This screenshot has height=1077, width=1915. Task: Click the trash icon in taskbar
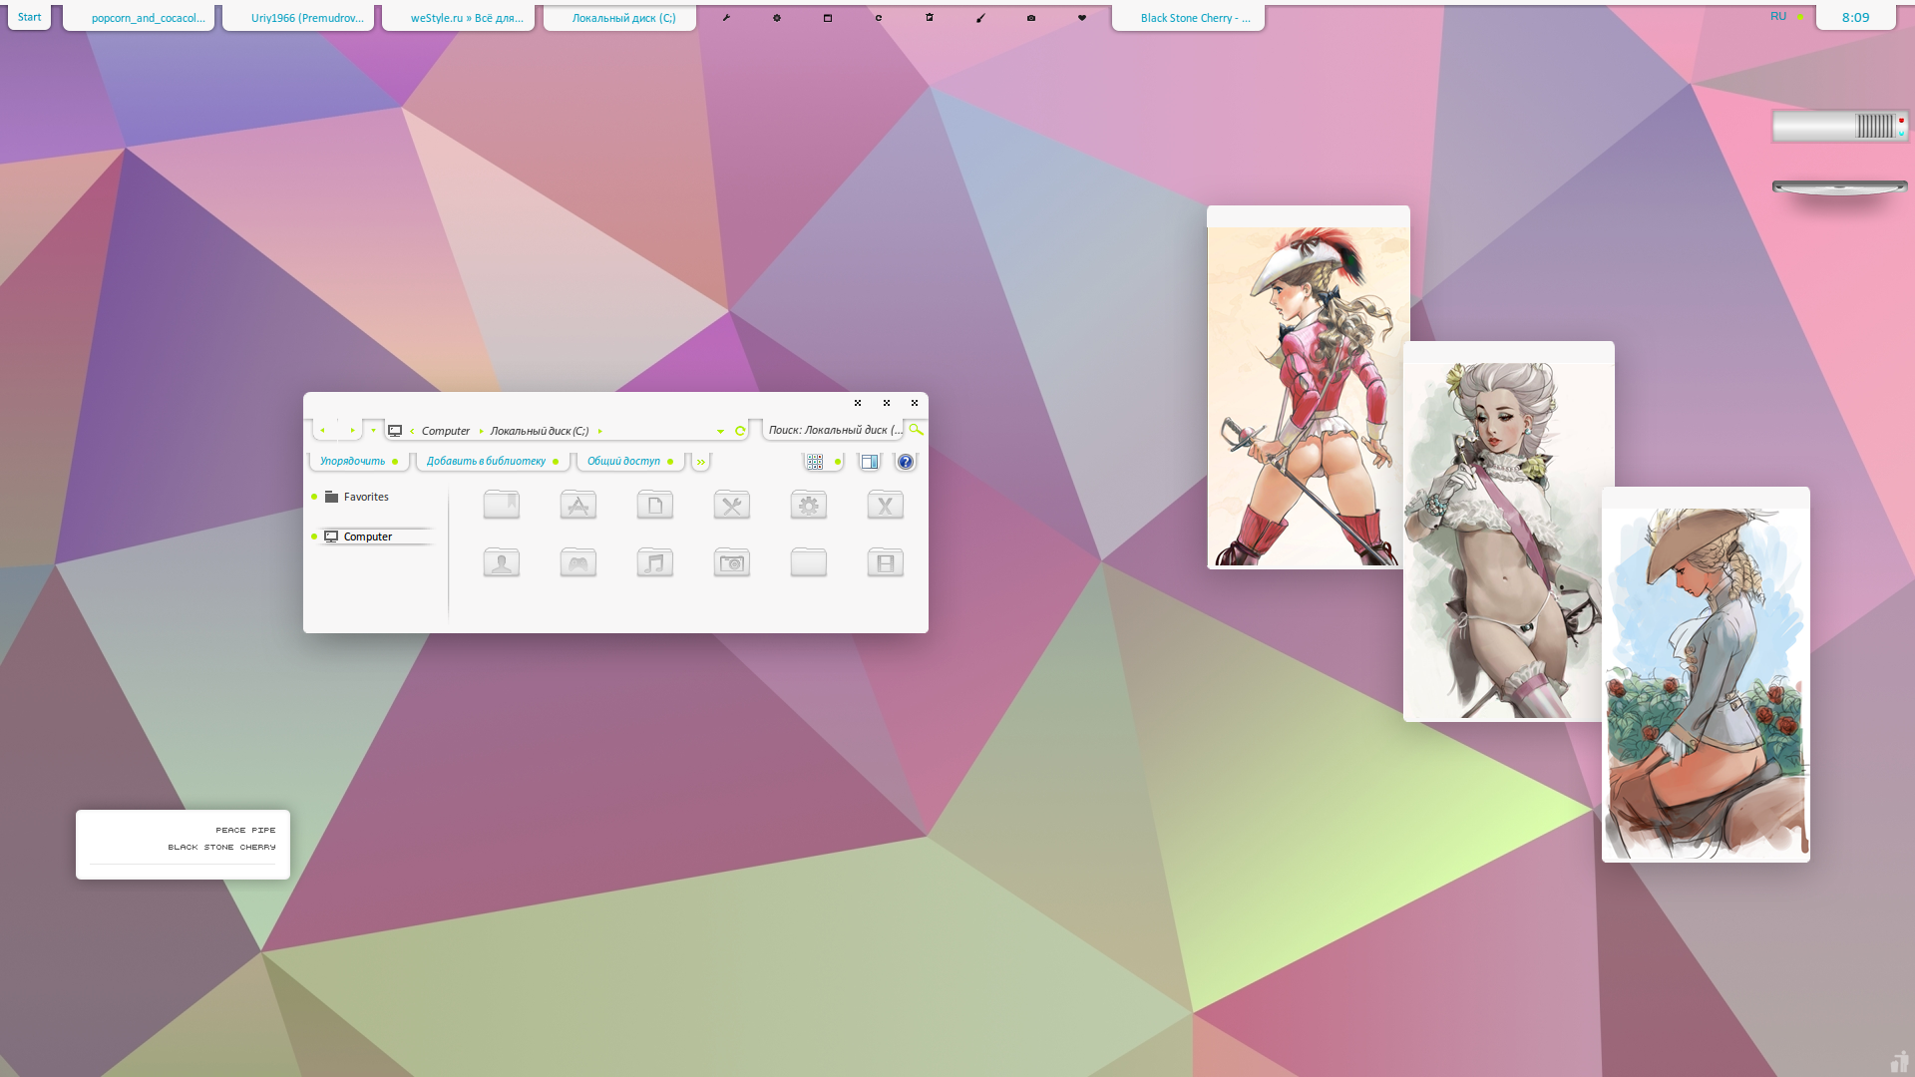click(930, 18)
